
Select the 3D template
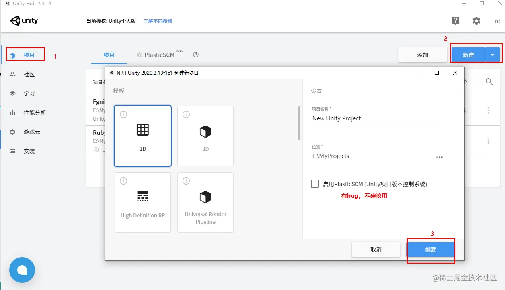click(205, 136)
